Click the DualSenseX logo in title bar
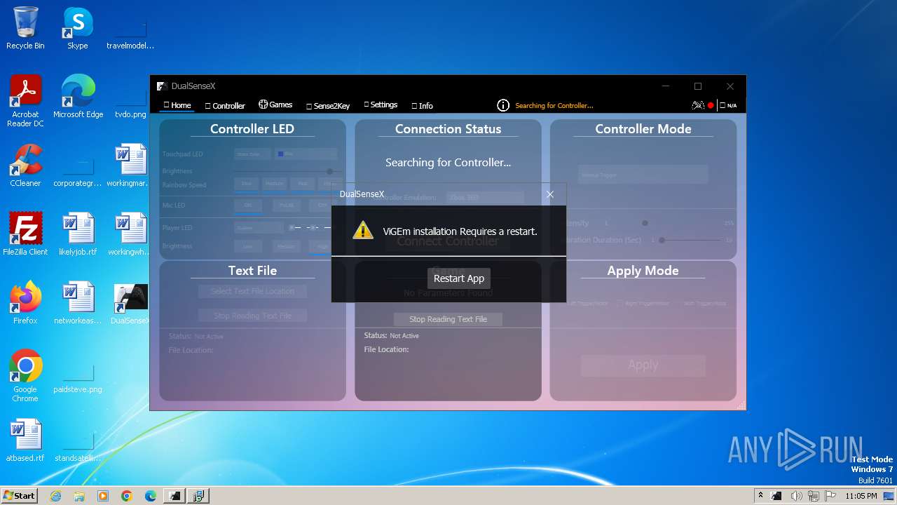Viewport: 897px width, 505px height. [162, 86]
